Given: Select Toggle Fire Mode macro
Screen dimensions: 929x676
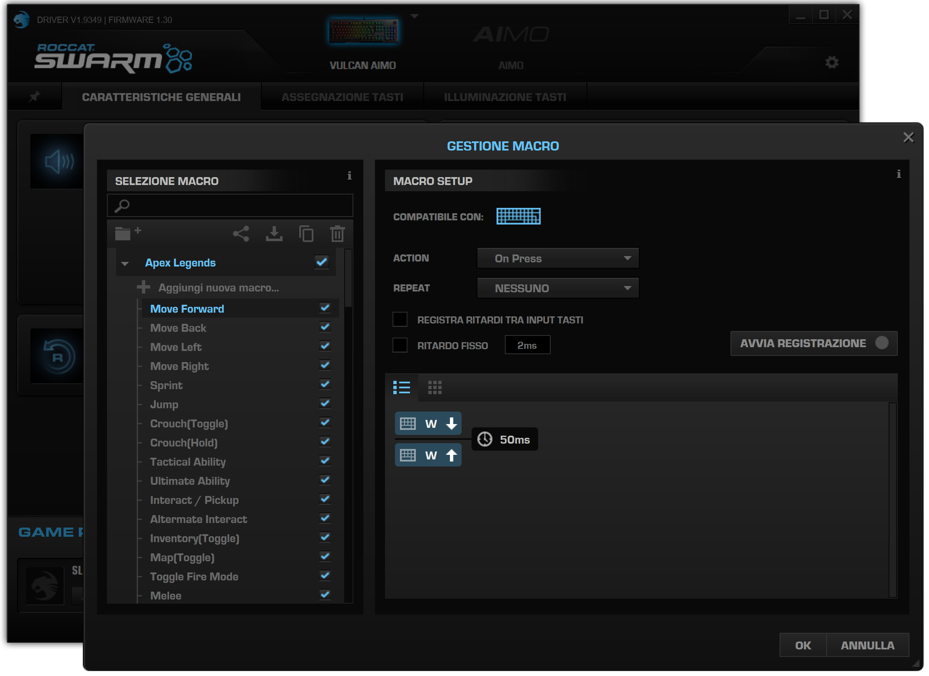Looking at the screenshot, I should coord(194,577).
